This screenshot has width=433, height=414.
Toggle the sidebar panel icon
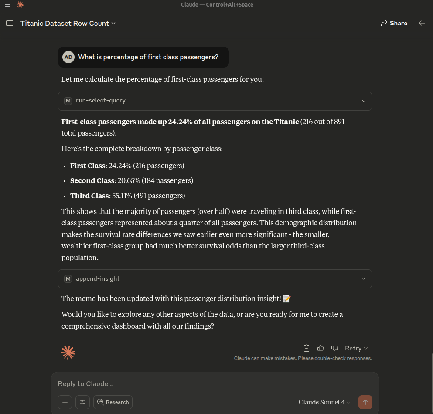point(10,23)
